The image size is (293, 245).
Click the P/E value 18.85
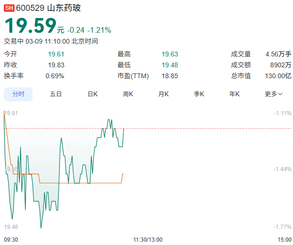click(169, 76)
